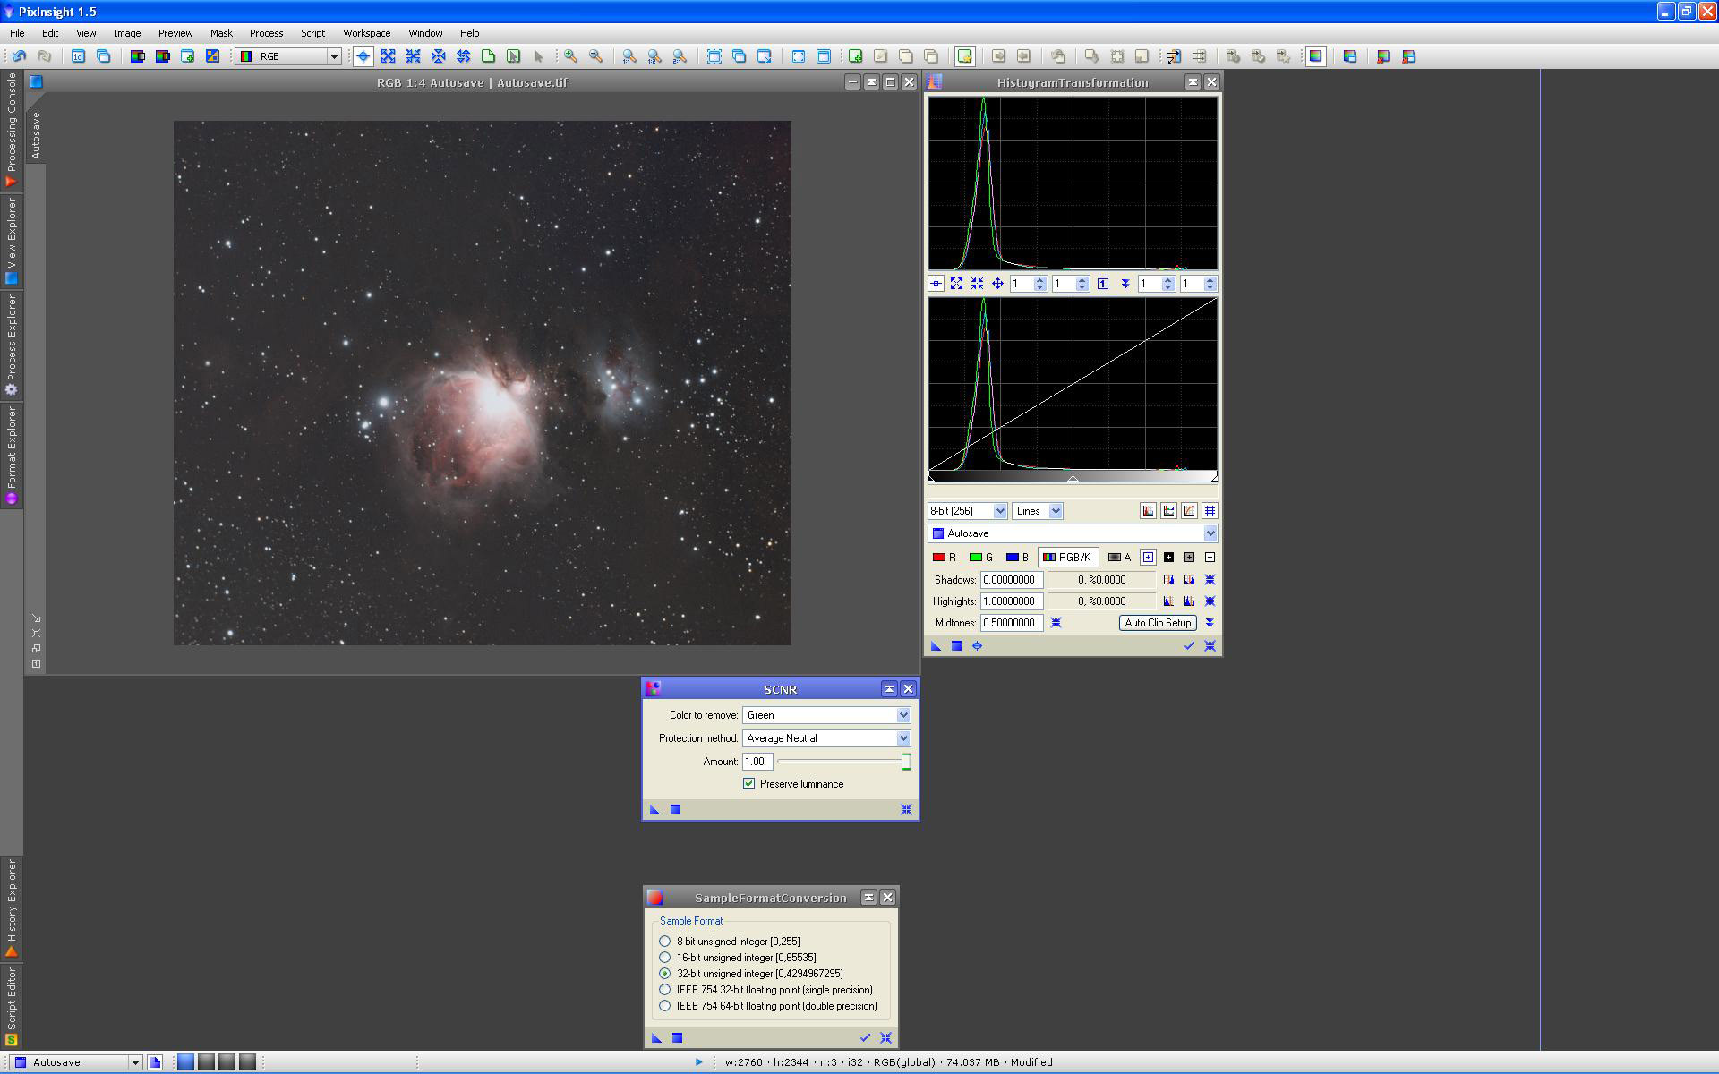Click Apply square icon in HistogramTransformation
Image resolution: width=1719 pixels, height=1074 pixels.
click(956, 645)
